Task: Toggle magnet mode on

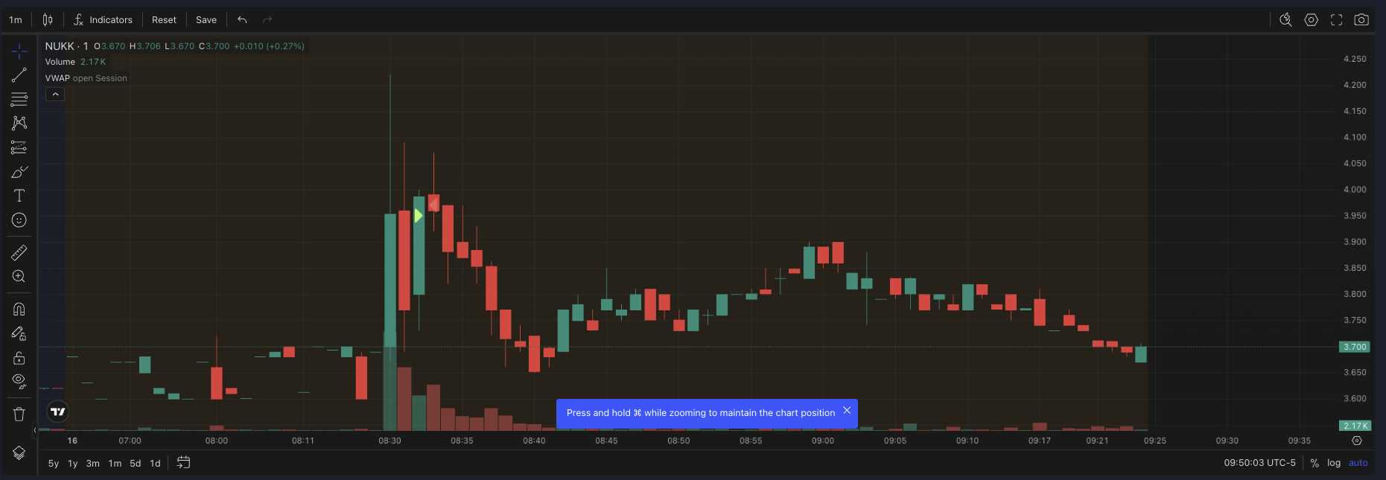Action: [19, 309]
